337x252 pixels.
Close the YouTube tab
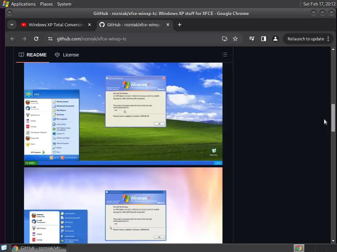pos(90,25)
